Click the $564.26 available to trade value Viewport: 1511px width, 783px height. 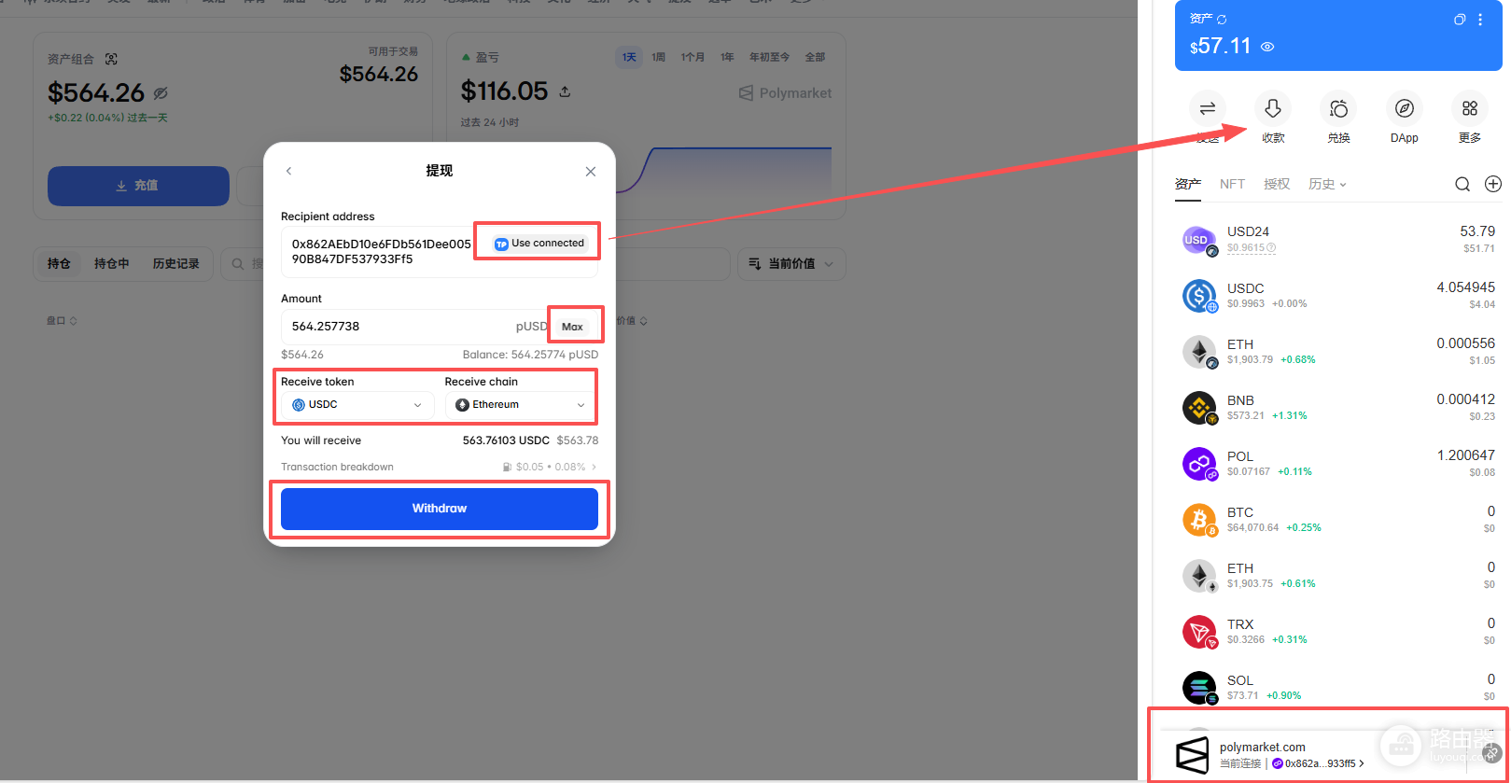[378, 75]
